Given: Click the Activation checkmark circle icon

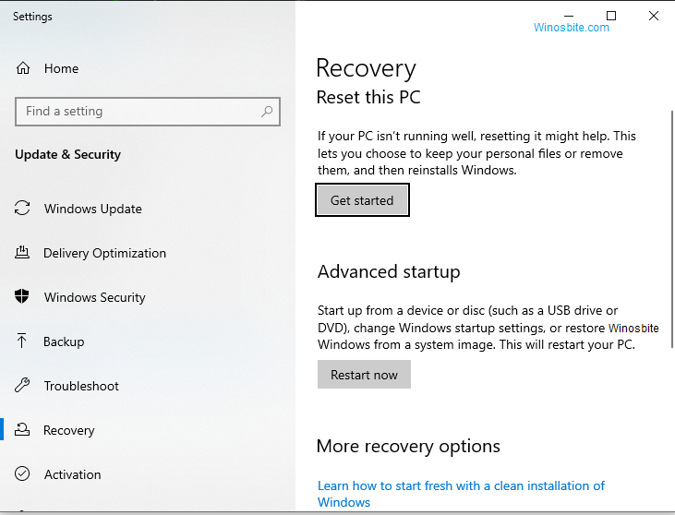Looking at the screenshot, I should tap(22, 473).
